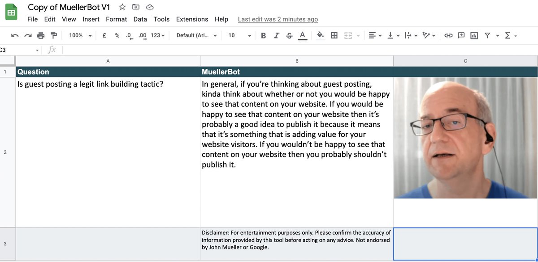Expand the merge cells options arrow
The image size is (538, 262).
pos(358,36)
